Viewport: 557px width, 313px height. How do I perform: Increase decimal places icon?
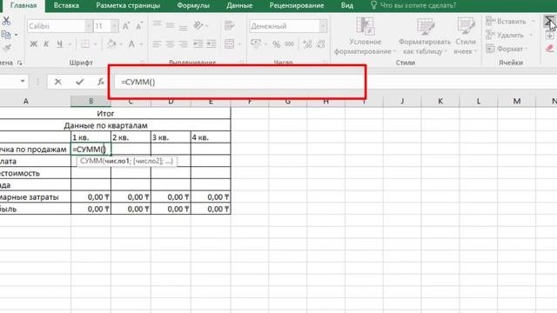pos(307,44)
